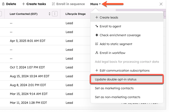Close the bulk actions bar with X
This screenshot has height=112, width=169.
tap(161, 4)
